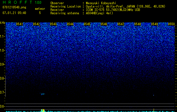Click the 0.9 kHz axis label
The image size is (177, 112).
coord(2,64)
